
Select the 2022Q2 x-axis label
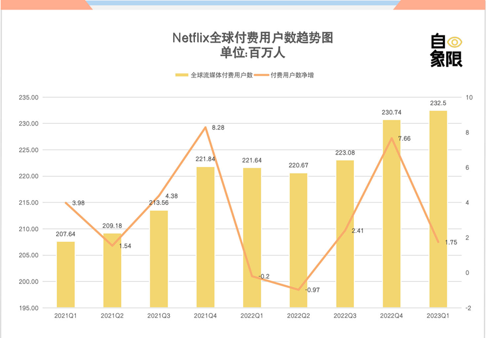(x=298, y=317)
